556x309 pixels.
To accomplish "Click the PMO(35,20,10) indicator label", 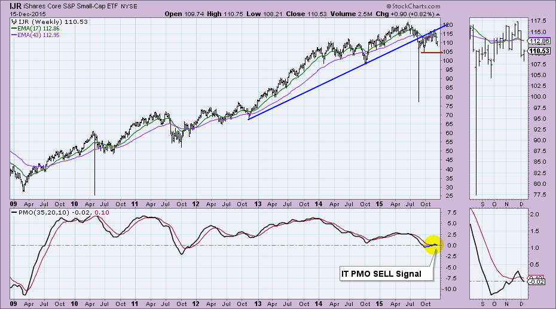I will [x=43, y=213].
